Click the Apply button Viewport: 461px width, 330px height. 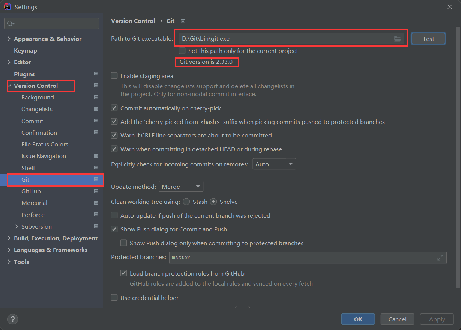point(437,319)
